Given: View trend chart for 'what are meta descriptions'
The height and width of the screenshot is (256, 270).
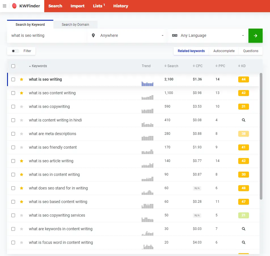Looking at the screenshot, I should [x=147, y=138].
